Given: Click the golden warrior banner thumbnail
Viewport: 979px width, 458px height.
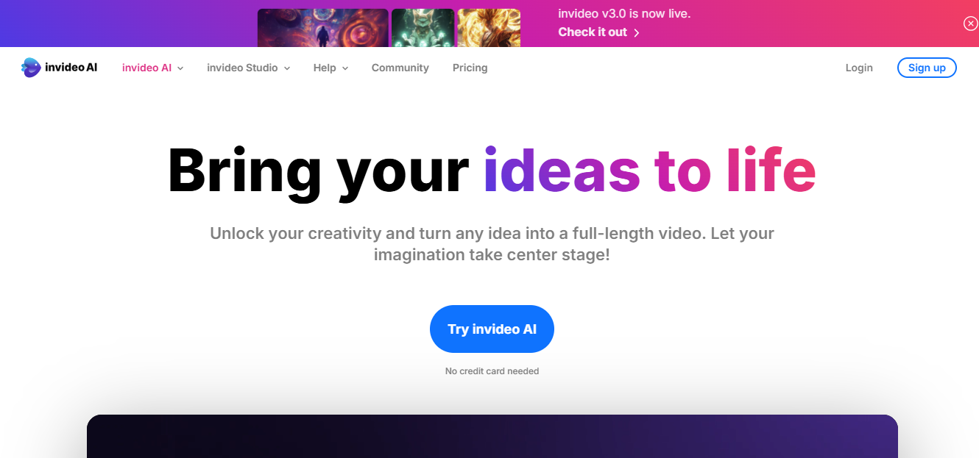Looking at the screenshot, I should tap(489, 28).
